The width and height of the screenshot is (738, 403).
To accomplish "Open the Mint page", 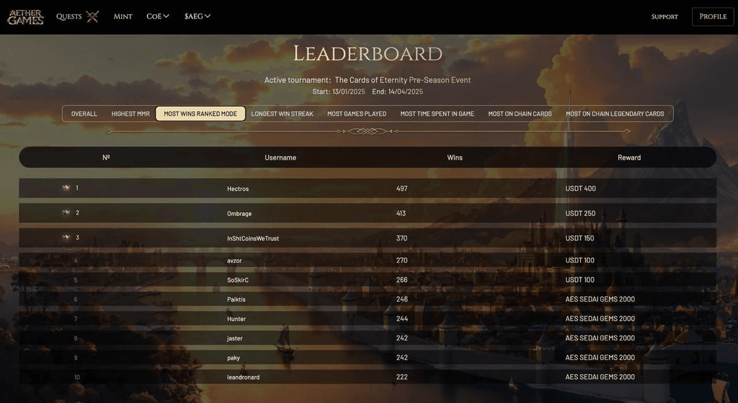I will [123, 17].
